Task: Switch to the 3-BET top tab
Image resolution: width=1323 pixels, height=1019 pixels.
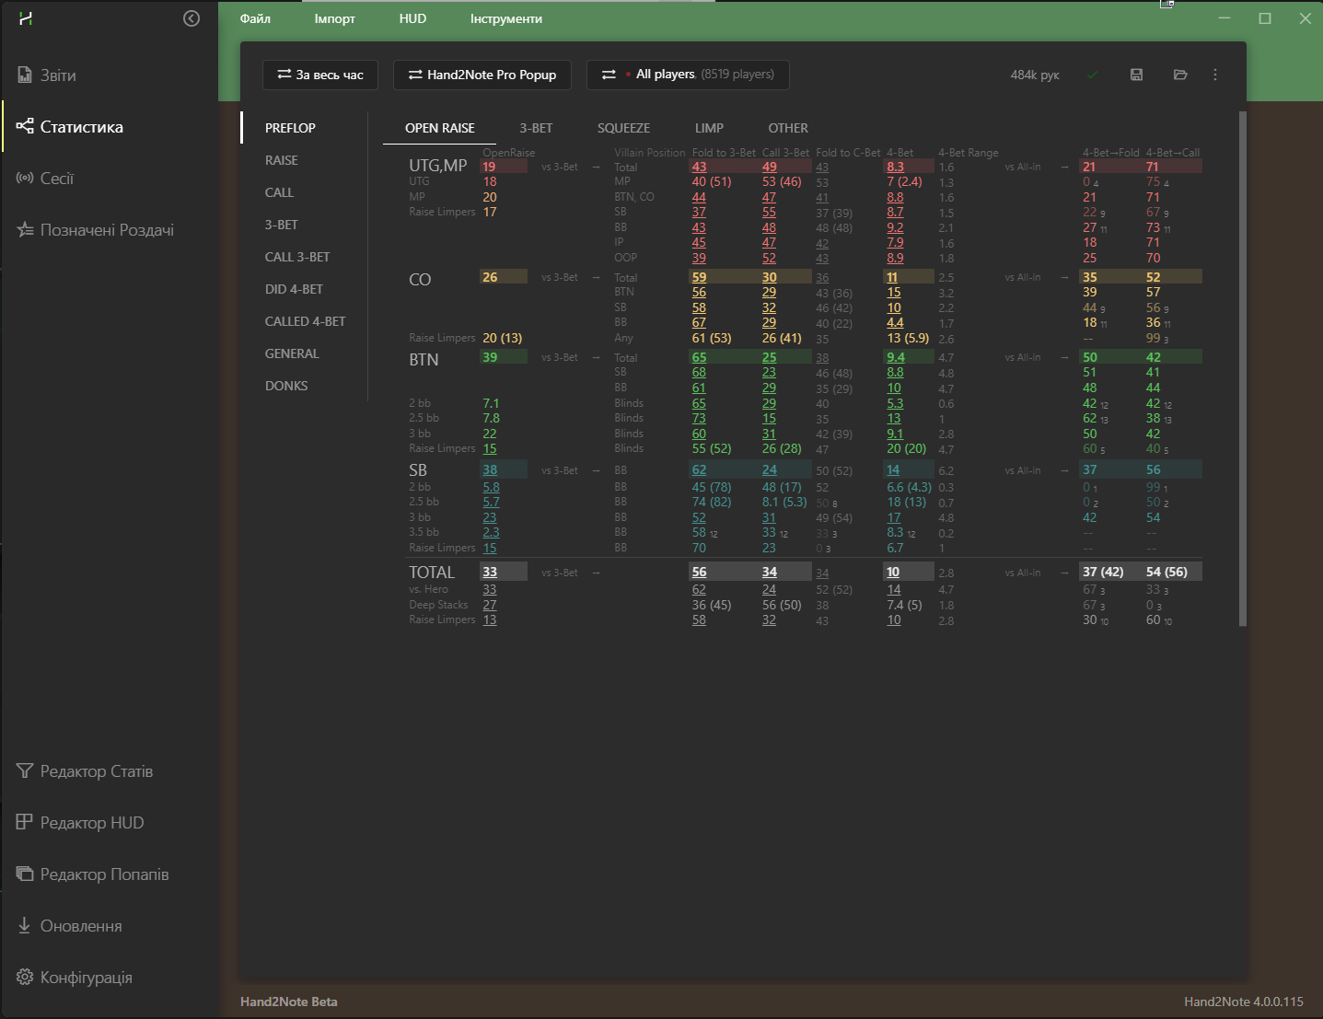Action: point(536,128)
